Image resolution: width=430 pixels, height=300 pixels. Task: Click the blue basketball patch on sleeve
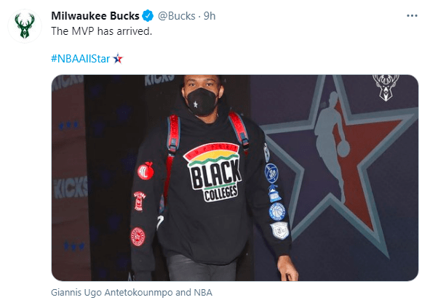[277, 212]
